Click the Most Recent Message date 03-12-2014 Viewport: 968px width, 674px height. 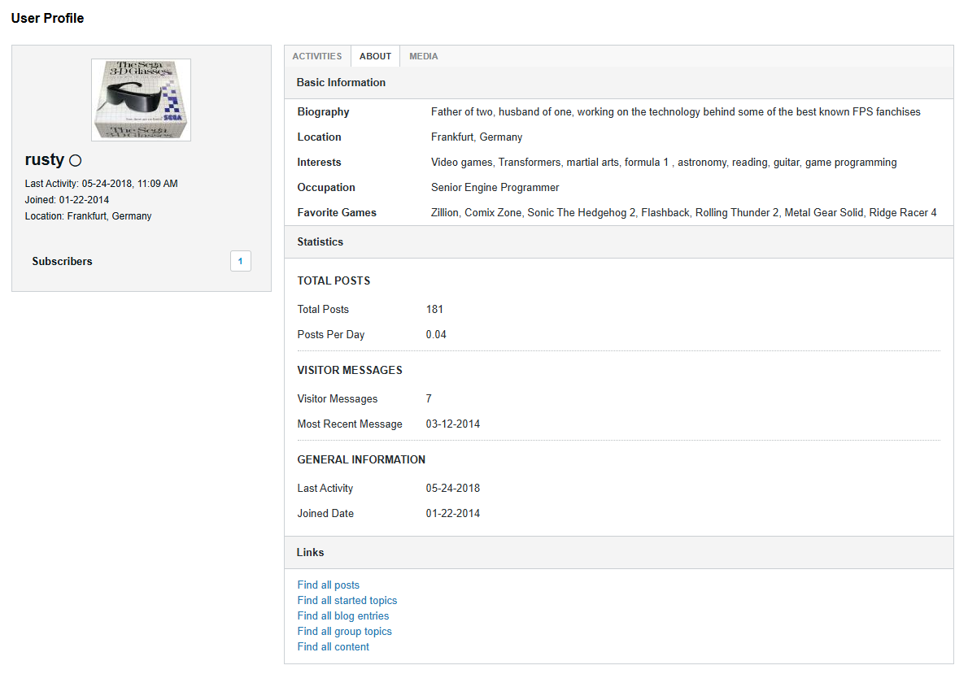[x=452, y=424]
